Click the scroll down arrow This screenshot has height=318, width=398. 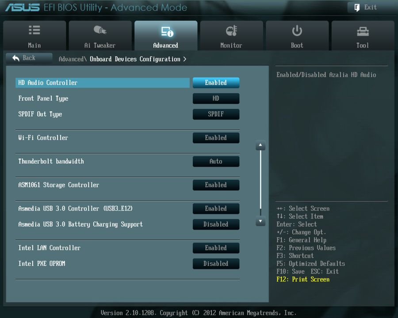point(260,221)
